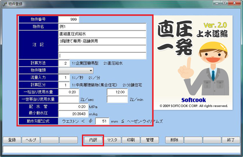Screen dimensions: 243x157
Task: Select the 計算区分 value field
Action: pyautogui.click(x=64, y=85)
